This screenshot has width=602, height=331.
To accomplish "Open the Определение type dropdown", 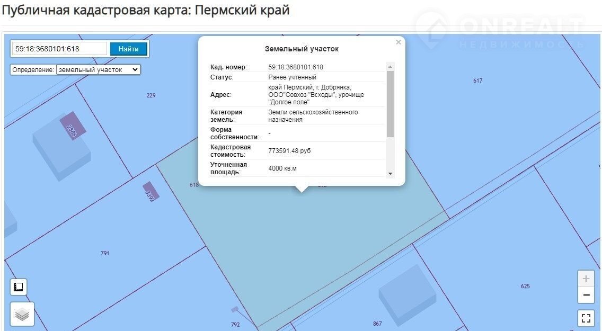I will pyautogui.click(x=98, y=69).
